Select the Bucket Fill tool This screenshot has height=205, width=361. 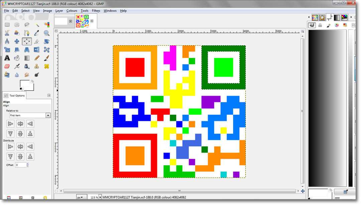(17, 58)
